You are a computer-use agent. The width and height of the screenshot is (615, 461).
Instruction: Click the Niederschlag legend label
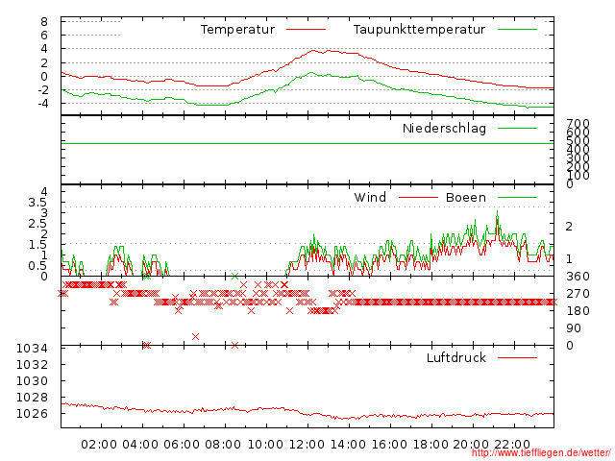click(444, 128)
